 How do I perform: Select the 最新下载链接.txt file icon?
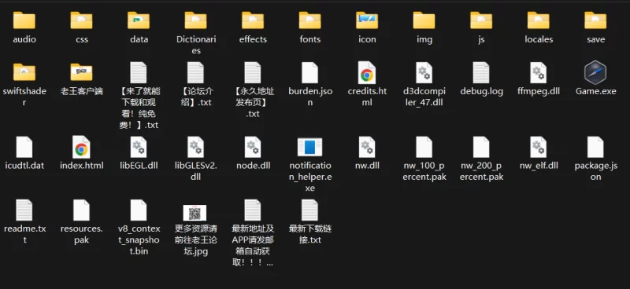pos(309,210)
